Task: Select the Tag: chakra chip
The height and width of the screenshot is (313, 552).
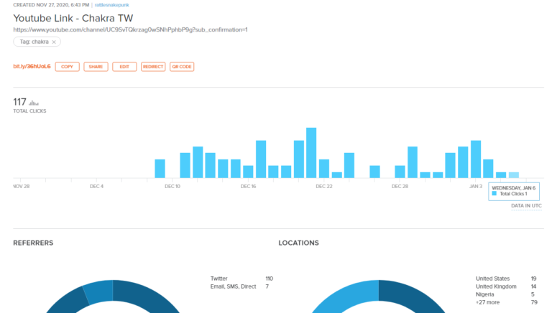Action: tap(37, 42)
